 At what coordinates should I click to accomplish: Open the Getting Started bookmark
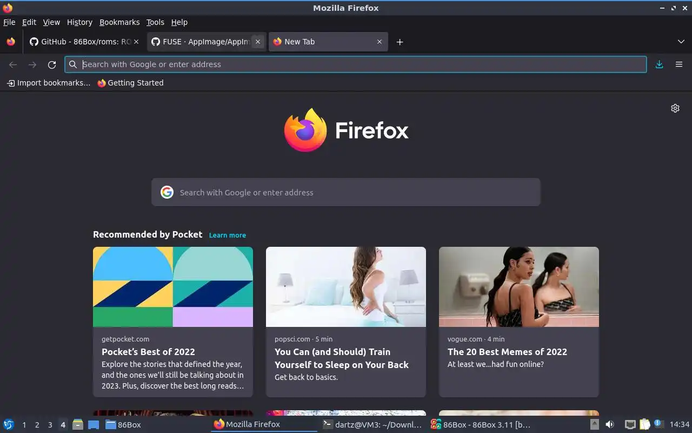(x=130, y=83)
